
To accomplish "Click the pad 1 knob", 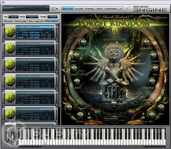I will [x=76, y=55].
